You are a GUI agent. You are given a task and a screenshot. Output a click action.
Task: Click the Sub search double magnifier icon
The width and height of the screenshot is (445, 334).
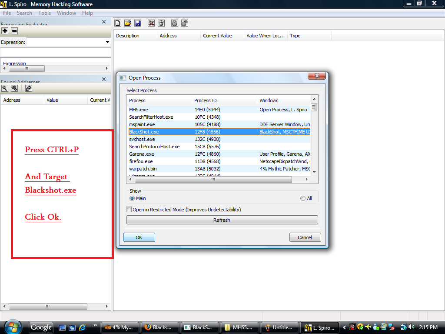coord(14,88)
